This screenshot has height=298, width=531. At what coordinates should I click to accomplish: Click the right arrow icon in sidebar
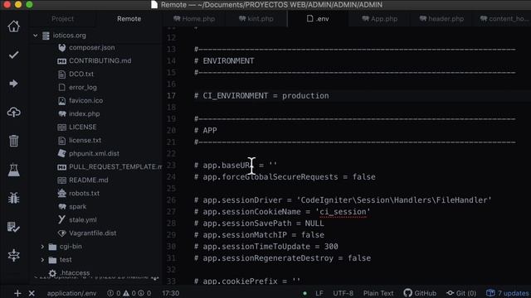pyautogui.click(x=13, y=84)
